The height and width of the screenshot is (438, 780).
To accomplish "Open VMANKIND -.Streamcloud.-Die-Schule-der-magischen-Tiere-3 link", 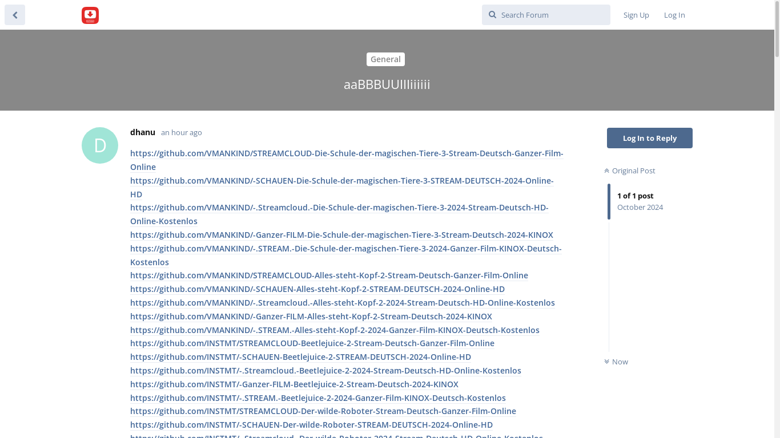I will (339, 214).
